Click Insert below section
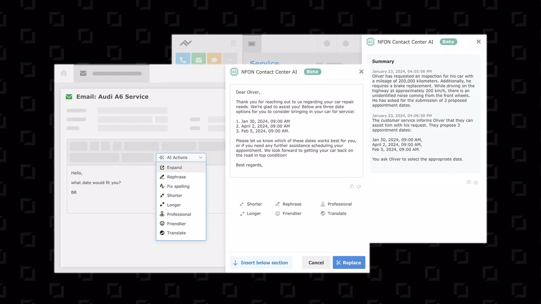The height and width of the screenshot is (304, 541). click(261, 263)
